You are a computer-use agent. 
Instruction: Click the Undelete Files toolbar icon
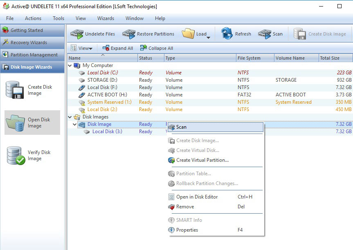[x=77, y=34]
